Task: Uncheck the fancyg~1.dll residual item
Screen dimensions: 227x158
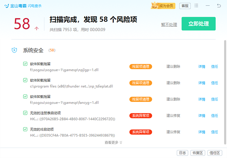Action: click(x=25, y=96)
